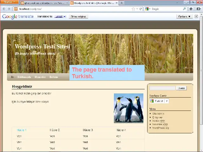Click the Arama search button
Image resolution: width=203 pixels, height=152 pixels.
[181, 88]
